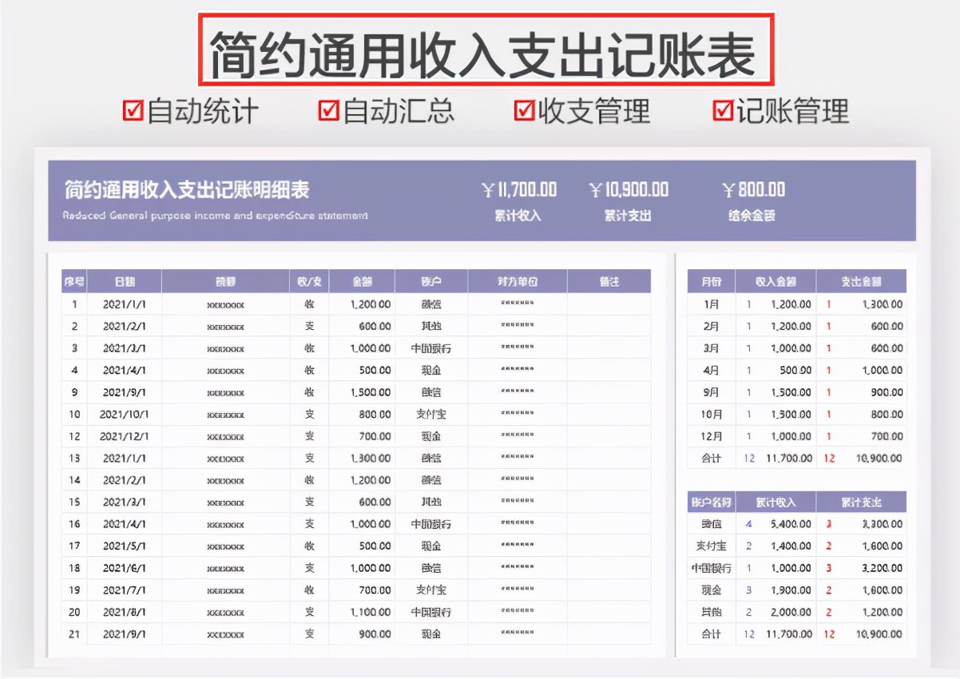Open the 账户 column selector
Screen dimensions: 960x679
[431, 281]
